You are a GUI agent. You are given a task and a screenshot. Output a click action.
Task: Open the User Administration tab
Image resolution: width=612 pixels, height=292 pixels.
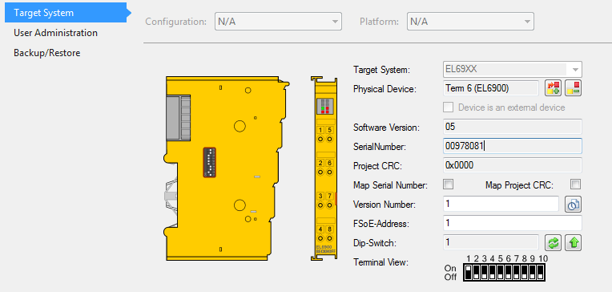click(x=55, y=33)
